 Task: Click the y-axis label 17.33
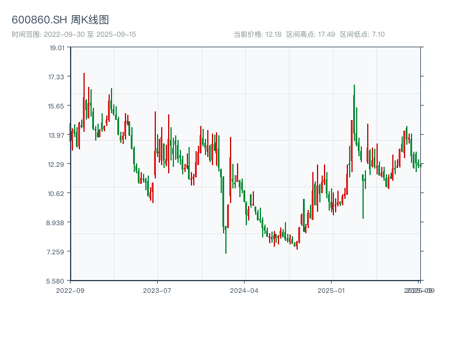[56, 77]
